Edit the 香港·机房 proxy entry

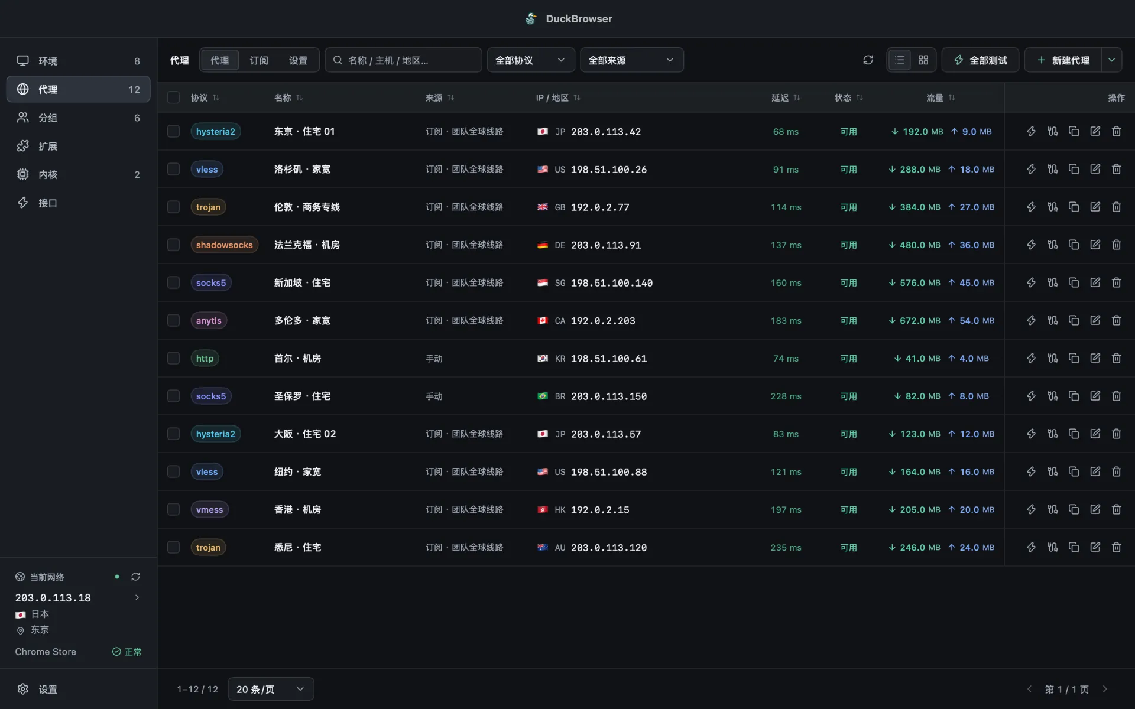[1095, 509]
